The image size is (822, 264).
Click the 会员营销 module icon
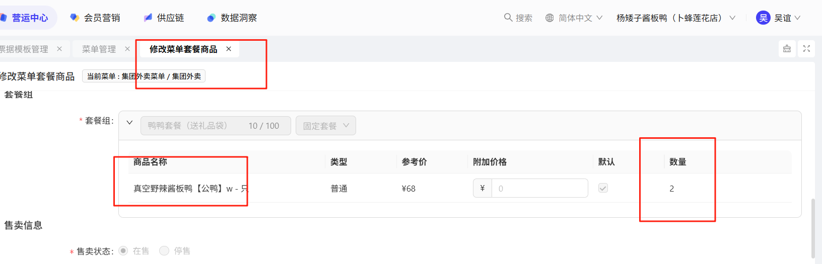(x=75, y=18)
